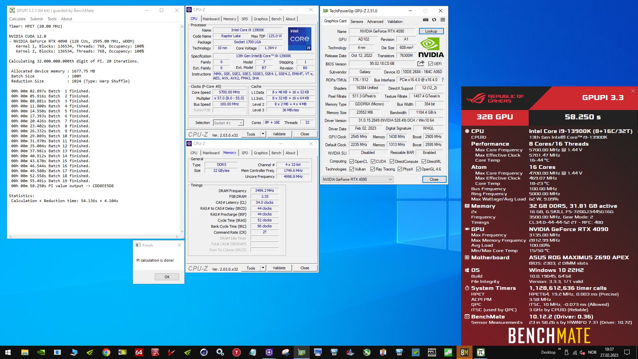Expand Tools arrow in CPU-Z memory window
The width and height of the screenshot is (638, 359).
[x=263, y=268]
